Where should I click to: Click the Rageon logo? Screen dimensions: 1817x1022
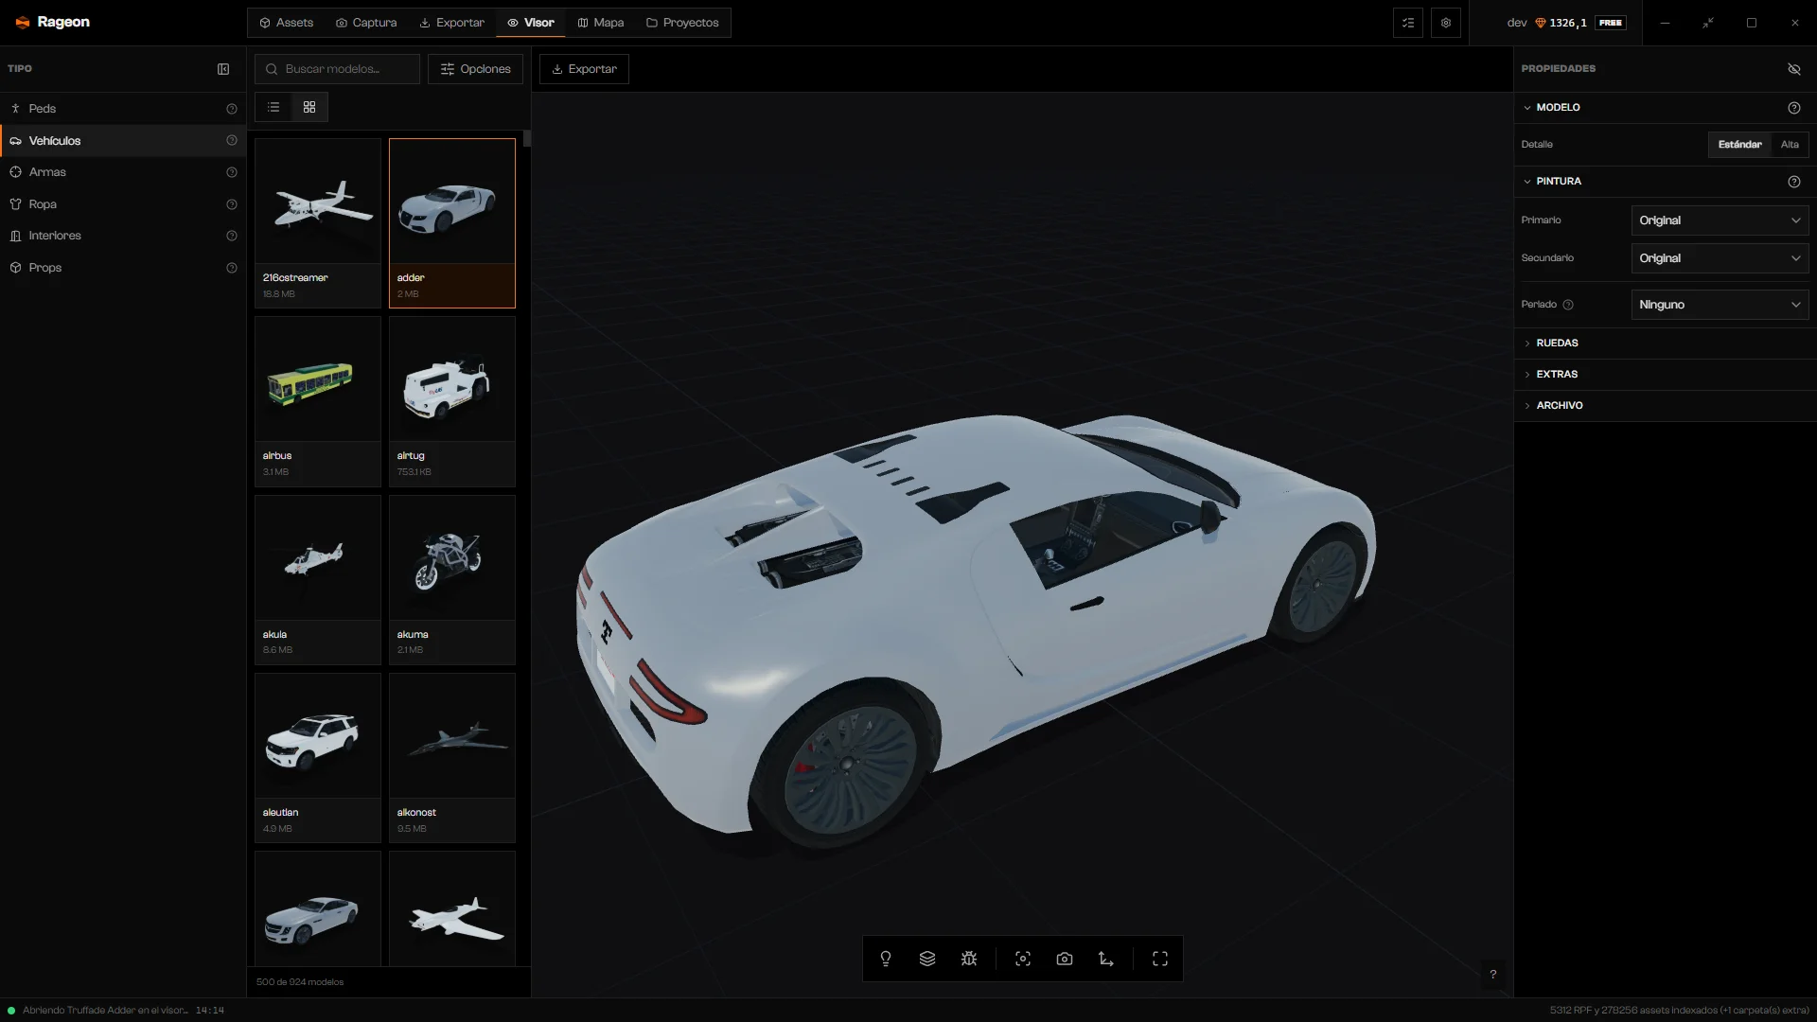pyautogui.click(x=53, y=22)
